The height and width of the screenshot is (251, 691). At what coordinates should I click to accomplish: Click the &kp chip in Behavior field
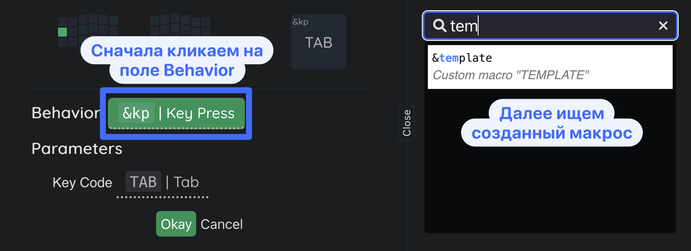point(136,113)
